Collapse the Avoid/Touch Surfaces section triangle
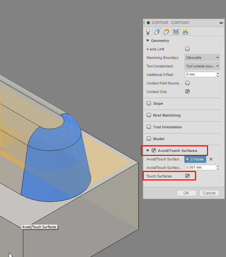Viewport: 226px width, 257px height. tap(148, 151)
